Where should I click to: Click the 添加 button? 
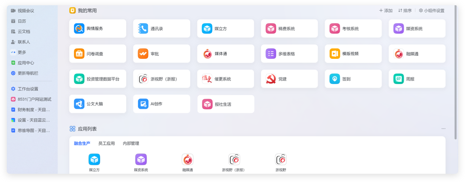[x=386, y=10]
